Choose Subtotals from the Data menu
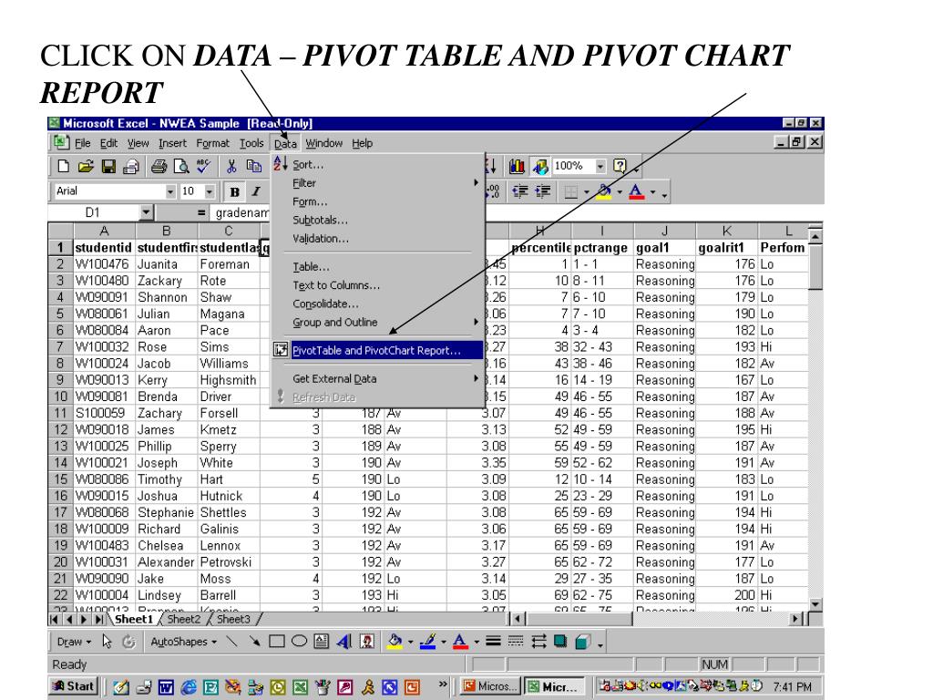933x700 pixels. [377, 220]
